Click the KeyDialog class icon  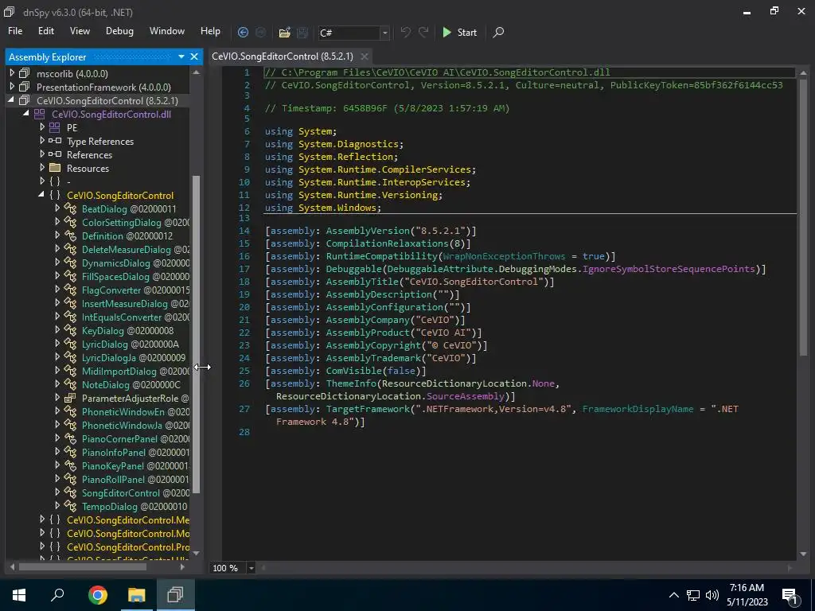tap(70, 330)
